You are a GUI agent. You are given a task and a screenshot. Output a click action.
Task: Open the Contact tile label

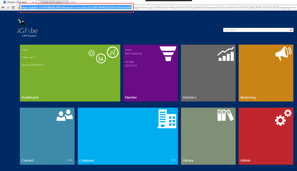[28, 160]
